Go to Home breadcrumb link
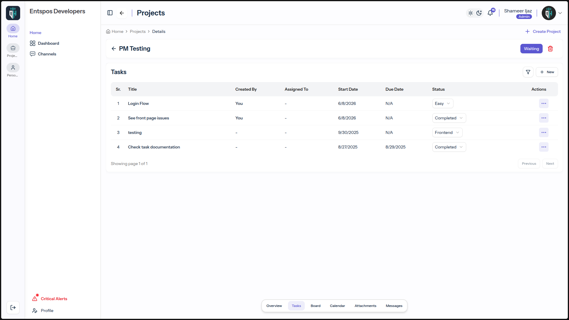Image resolution: width=569 pixels, height=320 pixels. (x=117, y=31)
